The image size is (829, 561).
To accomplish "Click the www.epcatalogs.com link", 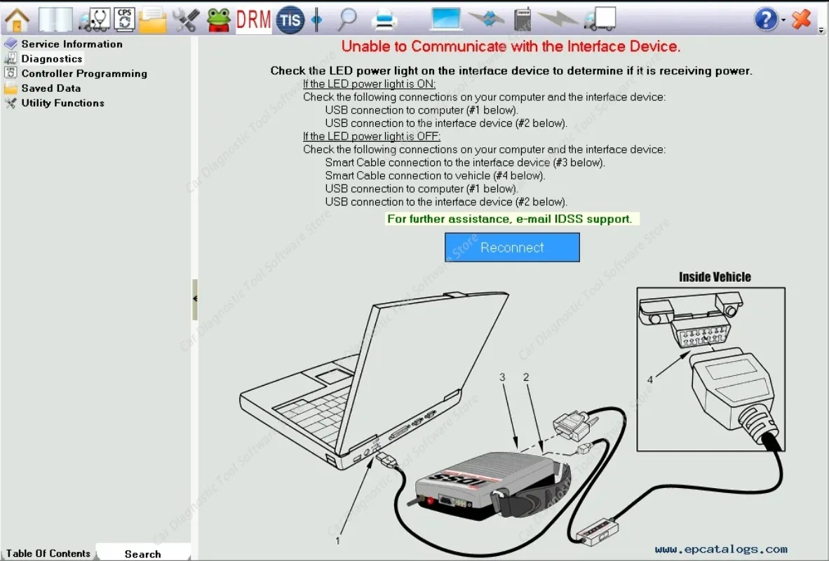I will click(x=721, y=549).
